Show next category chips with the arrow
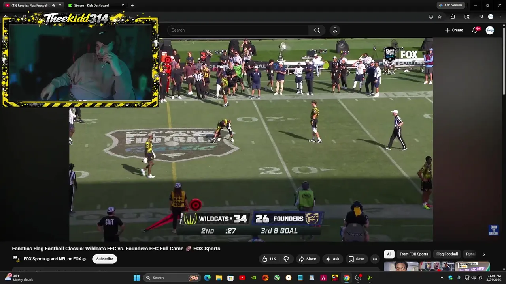 point(483,254)
